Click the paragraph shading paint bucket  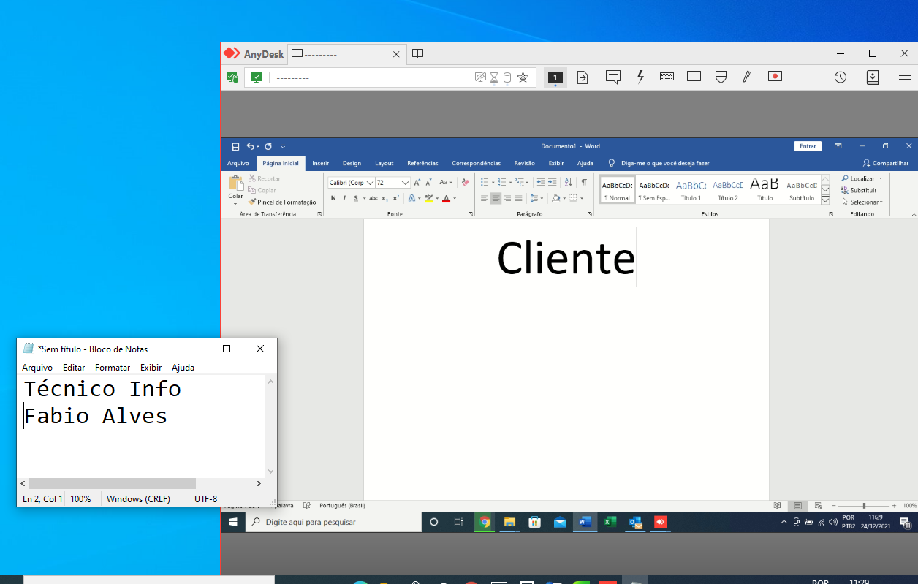point(555,198)
